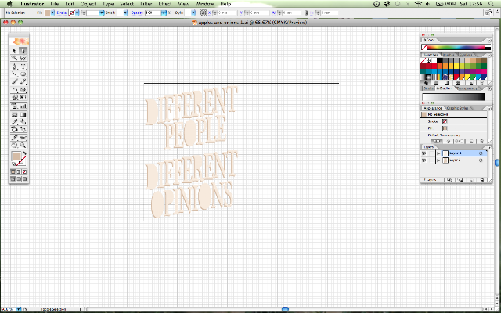Select the Rotate tool

pos(14,91)
